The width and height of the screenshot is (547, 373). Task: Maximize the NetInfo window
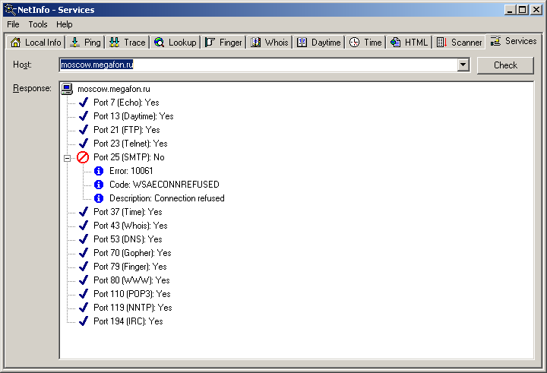pos(523,10)
